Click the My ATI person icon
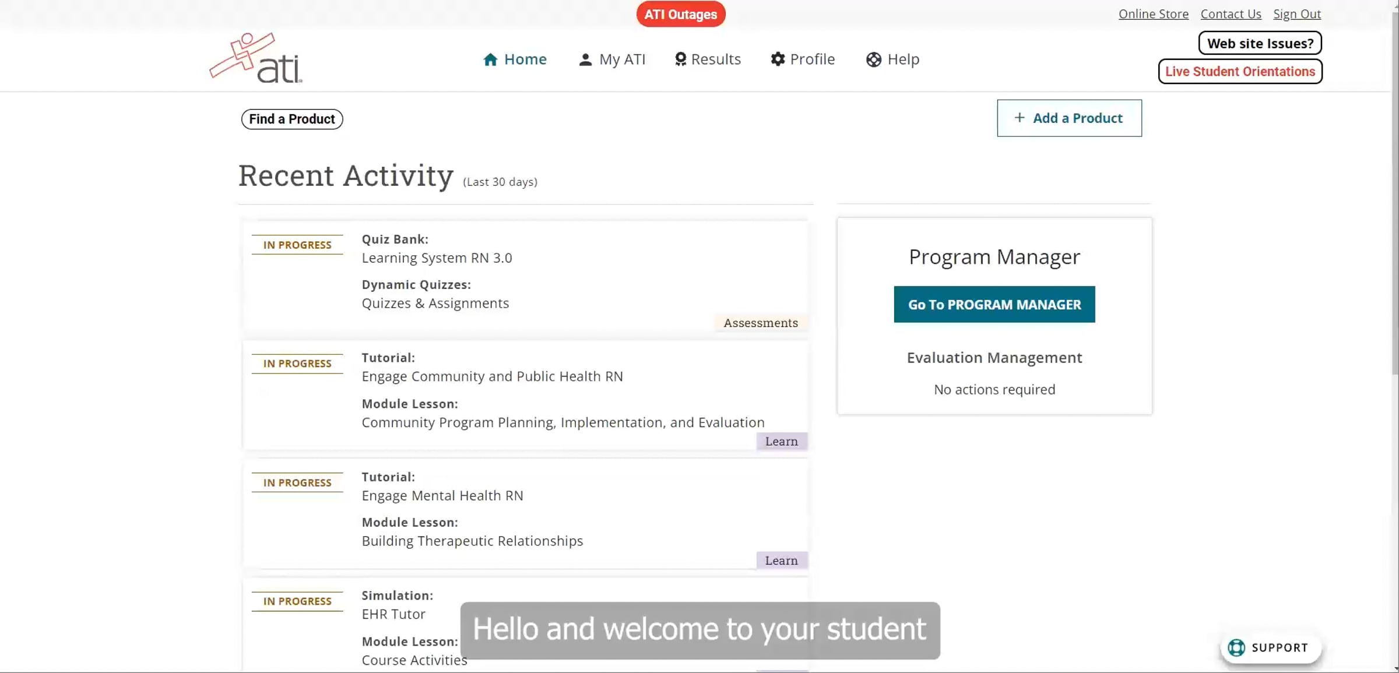The width and height of the screenshot is (1399, 673). 585,59
